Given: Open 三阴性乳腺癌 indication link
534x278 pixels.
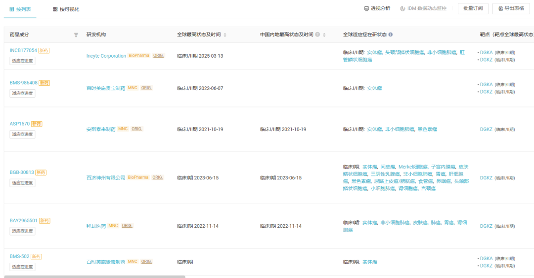Looking at the screenshot, I should 385,174.
